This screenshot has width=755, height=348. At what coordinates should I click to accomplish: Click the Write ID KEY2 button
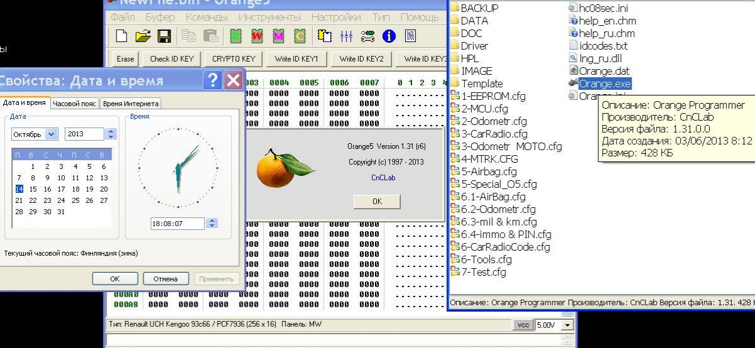[361, 59]
